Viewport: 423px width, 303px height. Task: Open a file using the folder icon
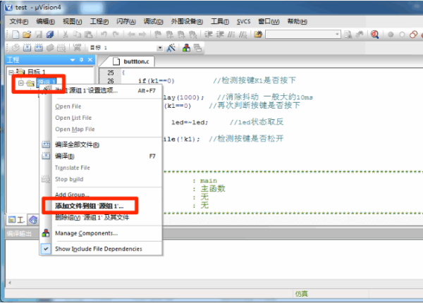[27, 35]
